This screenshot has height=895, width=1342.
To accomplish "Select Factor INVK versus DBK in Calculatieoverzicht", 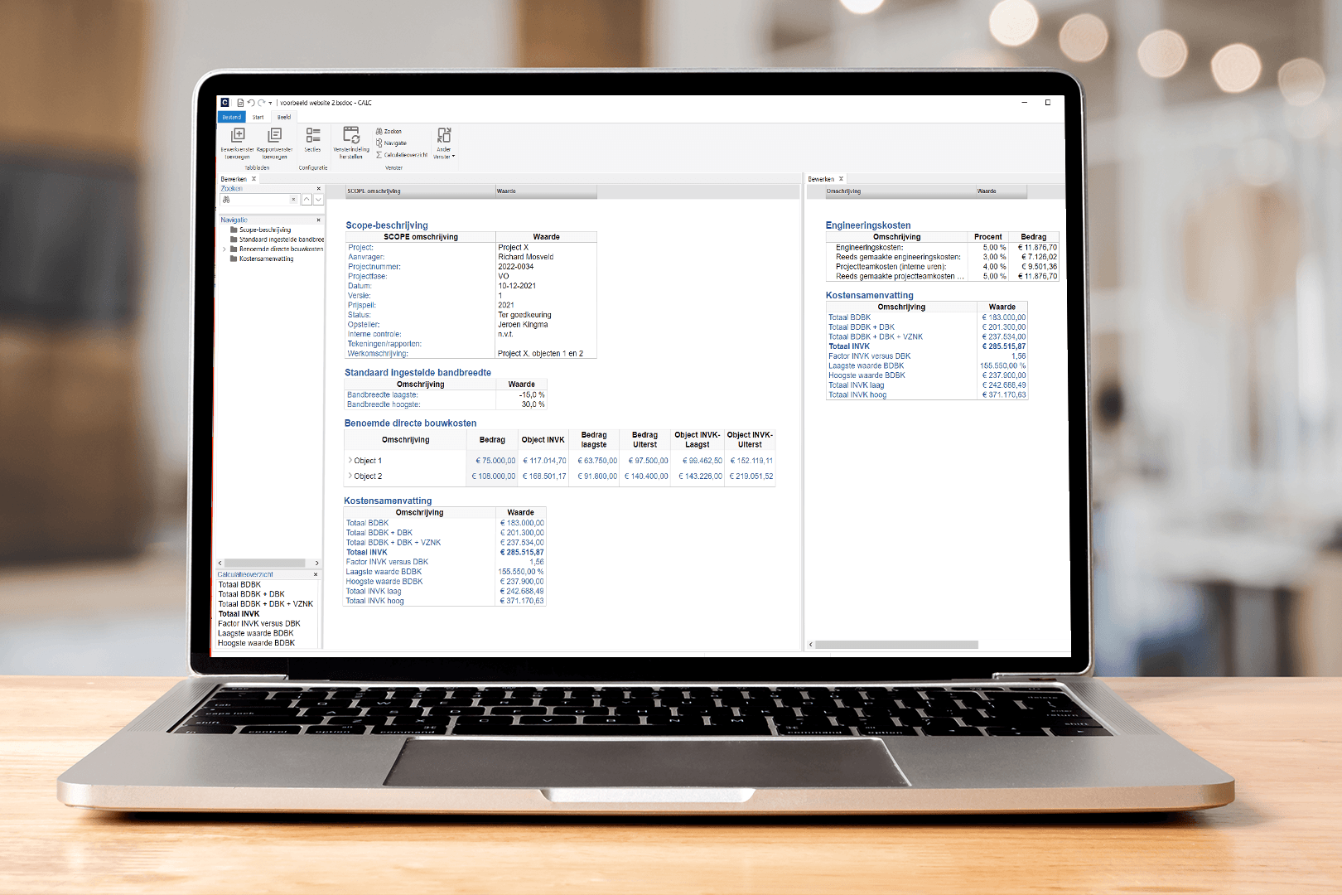I will (258, 623).
